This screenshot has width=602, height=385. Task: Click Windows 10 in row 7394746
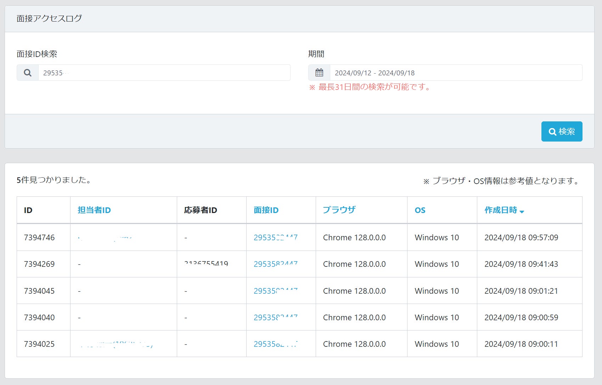tap(437, 237)
